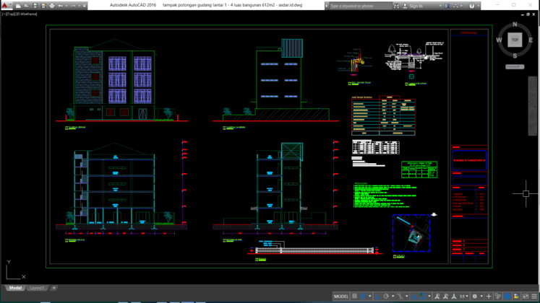Click the Sign In button

416,6
